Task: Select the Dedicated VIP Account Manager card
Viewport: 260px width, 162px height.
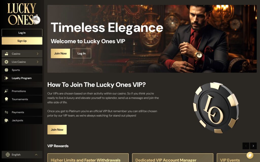Action: (x=173, y=158)
